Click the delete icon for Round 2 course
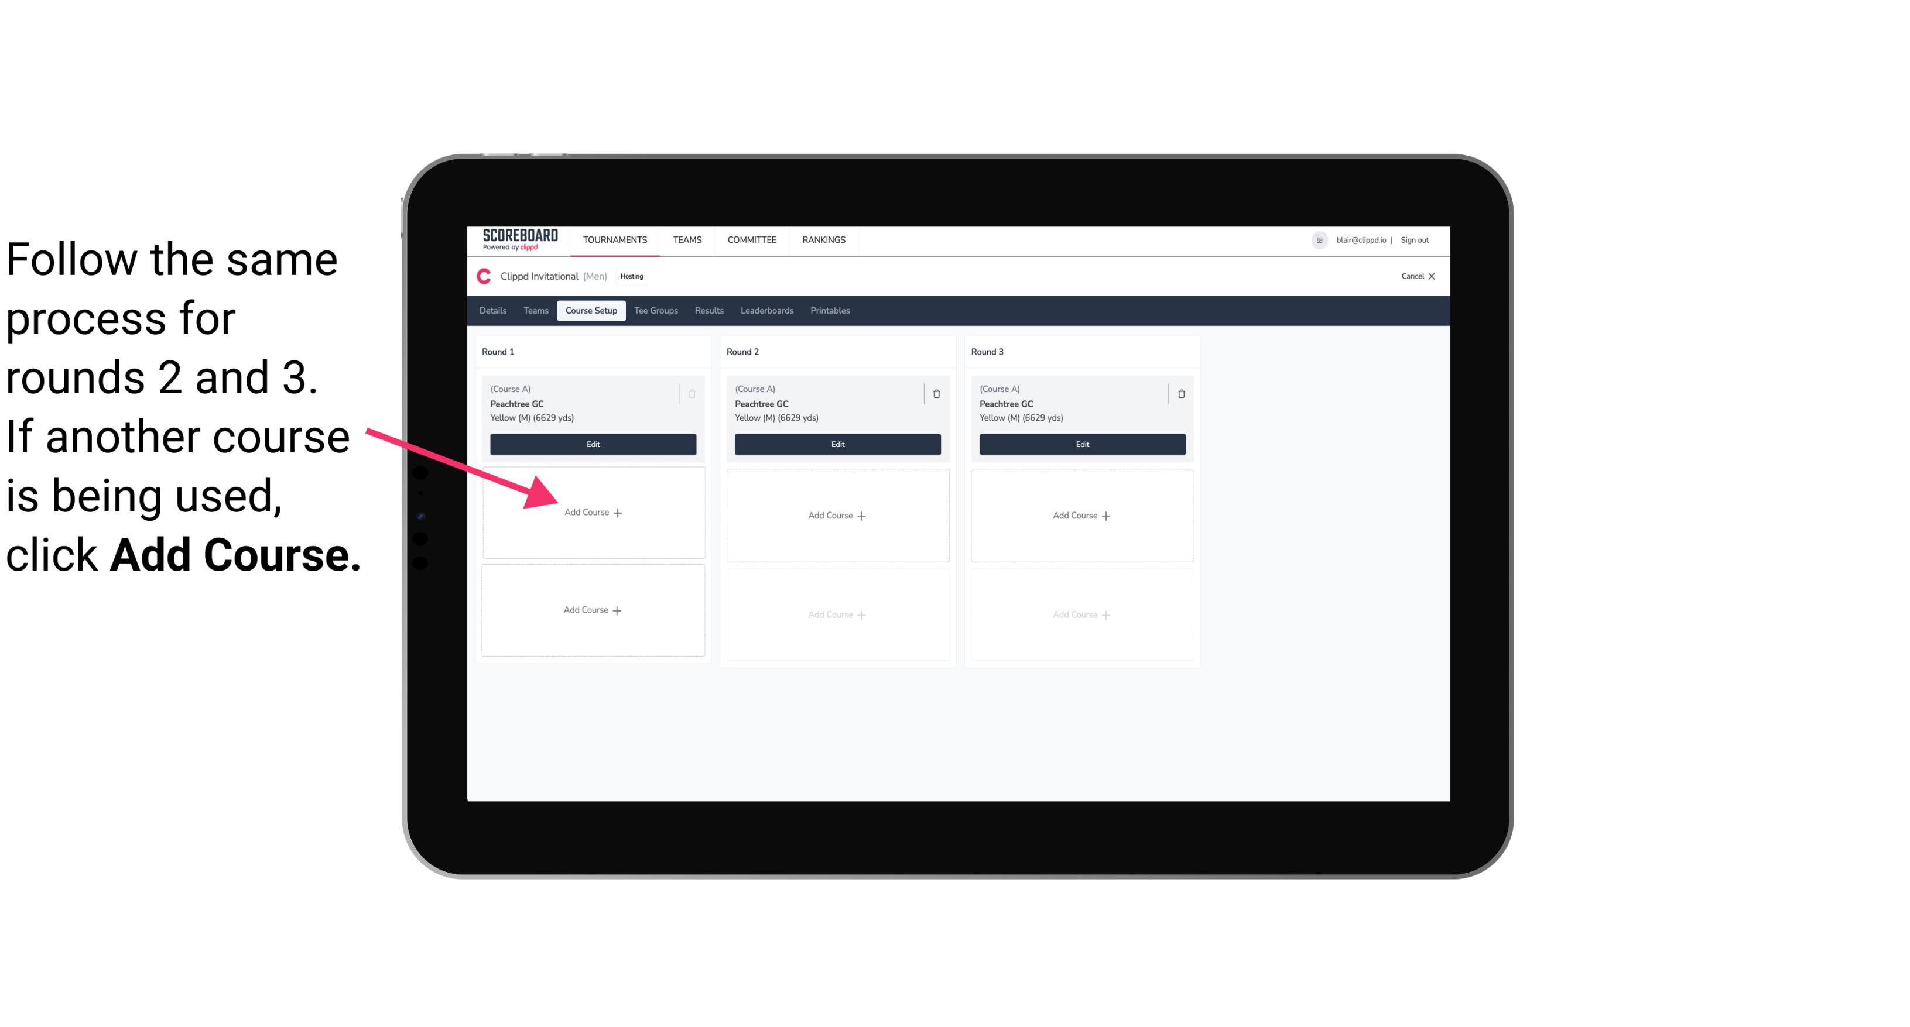The width and height of the screenshot is (1910, 1027). pyautogui.click(x=936, y=392)
